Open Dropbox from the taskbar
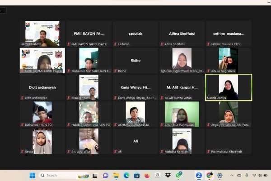 pos(168,175)
